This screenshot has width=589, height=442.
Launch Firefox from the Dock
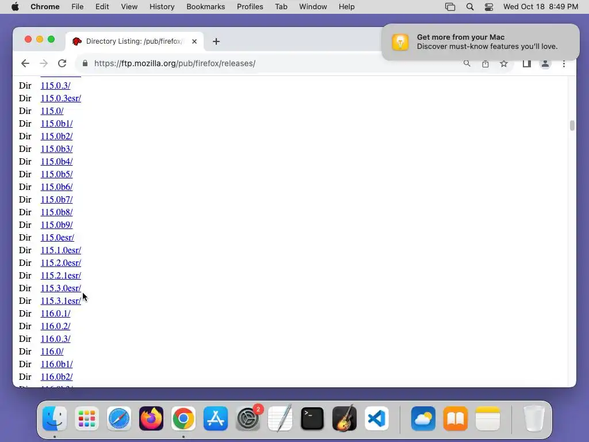[151, 418]
